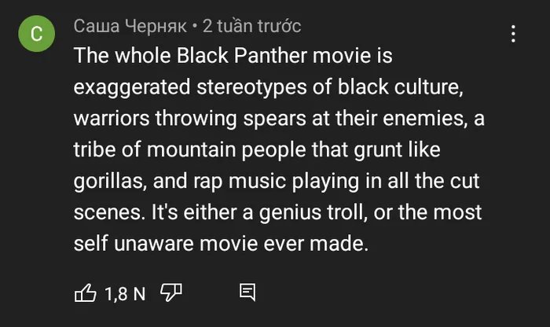Dislike the comment with thumbs-down icon
The height and width of the screenshot is (327, 550).
169,294
